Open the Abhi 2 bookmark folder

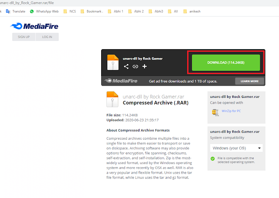(x=136, y=11)
